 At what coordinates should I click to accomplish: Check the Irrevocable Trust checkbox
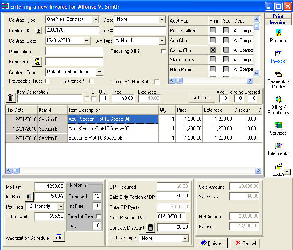pos(48,81)
